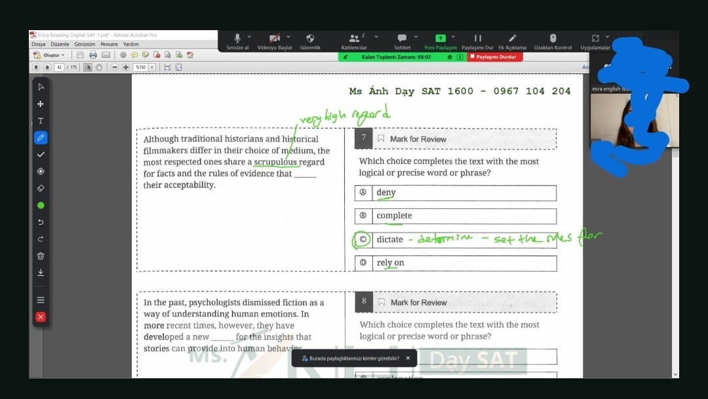Open the Düzenle menu
This screenshot has height=399, width=708.
tap(60, 45)
